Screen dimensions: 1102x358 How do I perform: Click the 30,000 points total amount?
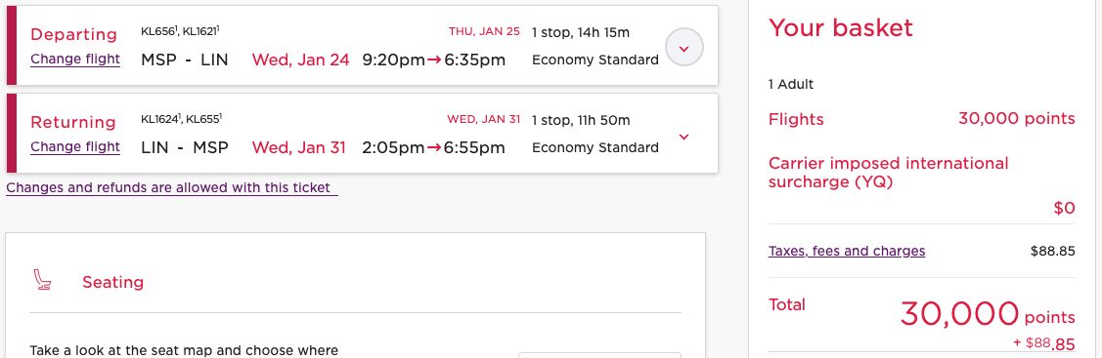(988, 314)
